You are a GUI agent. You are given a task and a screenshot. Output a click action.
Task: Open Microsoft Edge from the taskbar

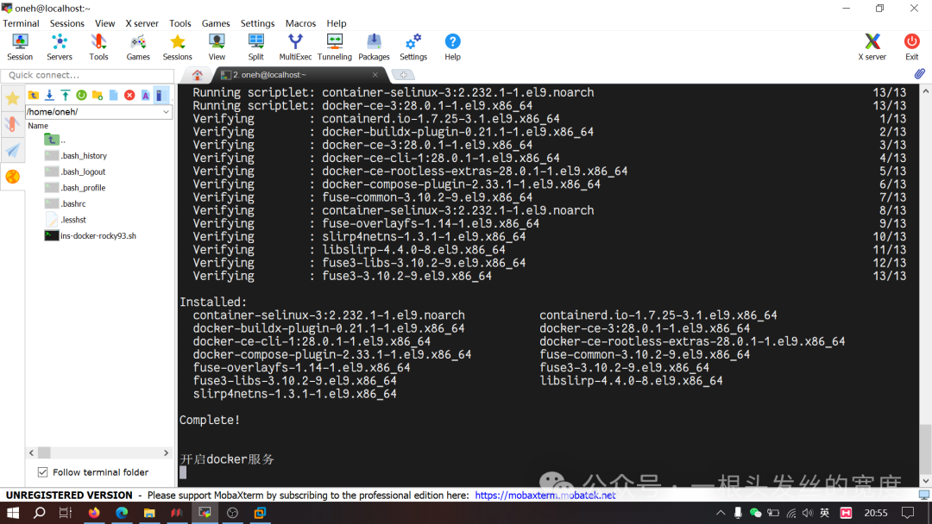[x=122, y=513]
